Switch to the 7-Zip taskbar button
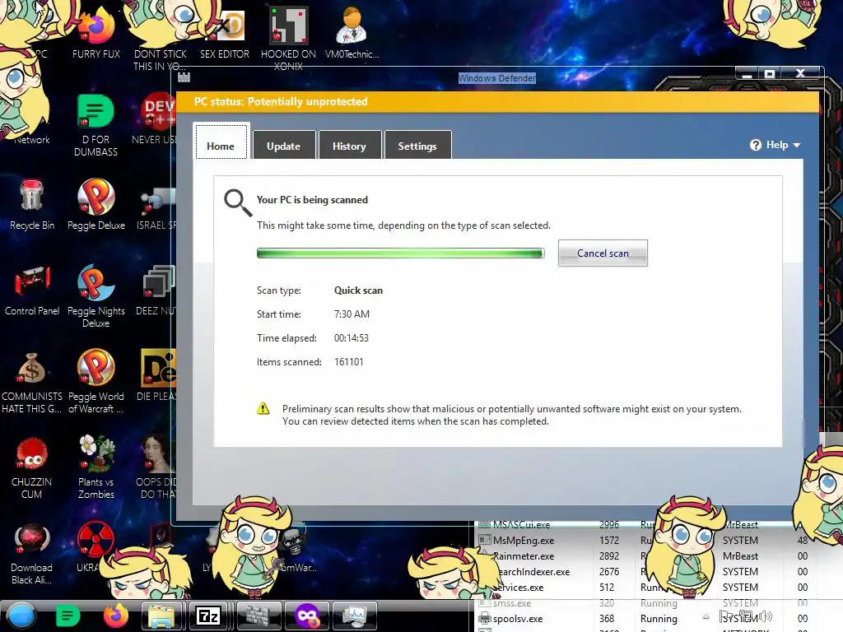This screenshot has width=843, height=632. pyautogui.click(x=208, y=616)
